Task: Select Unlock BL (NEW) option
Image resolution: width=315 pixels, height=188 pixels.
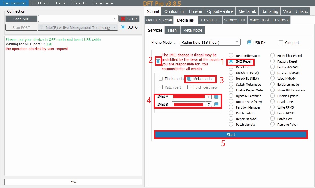Action: pos(231,73)
